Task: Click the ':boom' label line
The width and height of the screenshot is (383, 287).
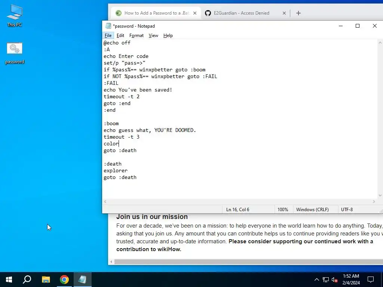Action: click(111, 123)
